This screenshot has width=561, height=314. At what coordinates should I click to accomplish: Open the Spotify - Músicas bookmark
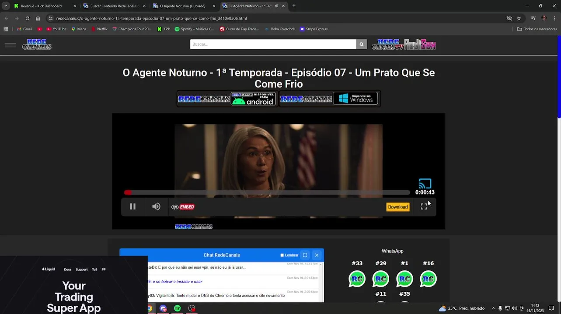(x=194, y=29)
